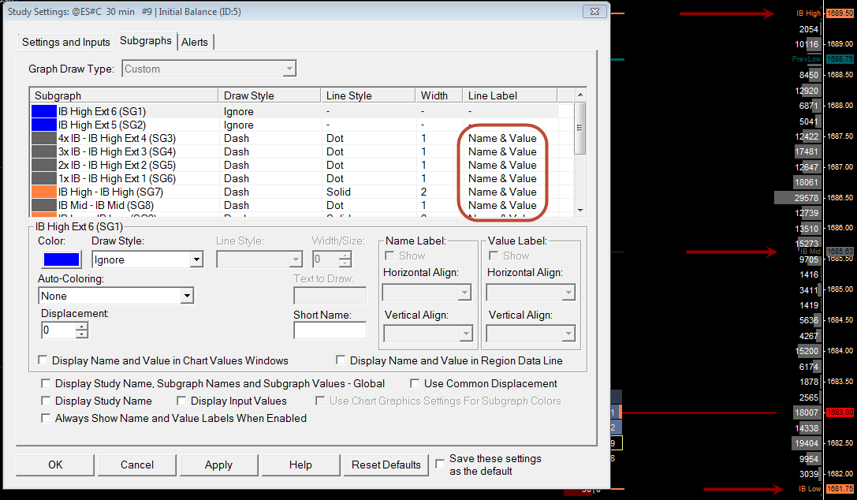Screen dimensions: 857x500
Task: Toggle Display Name and Value in Chart Values Windows
Action: tap(43, 360)
